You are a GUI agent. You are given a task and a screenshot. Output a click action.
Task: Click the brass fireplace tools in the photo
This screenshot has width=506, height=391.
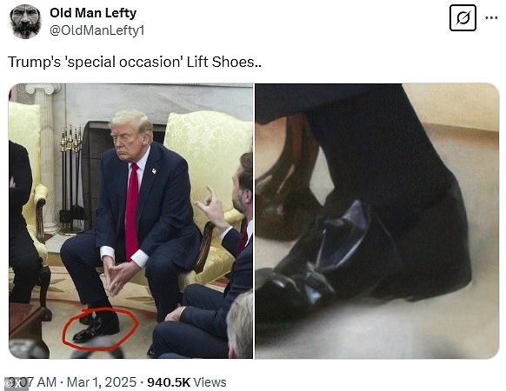tap(71, 179)
